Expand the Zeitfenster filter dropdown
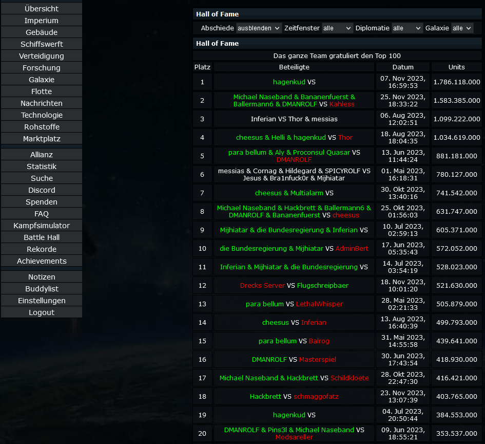 click(x=337, y=28)
